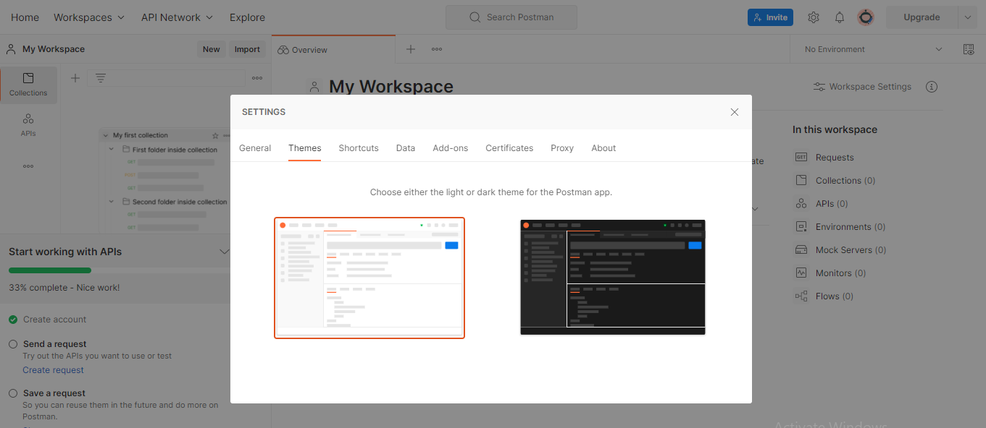986x428 pixels.
Task: Open the Data settings tab
Action: click(406, 148)
